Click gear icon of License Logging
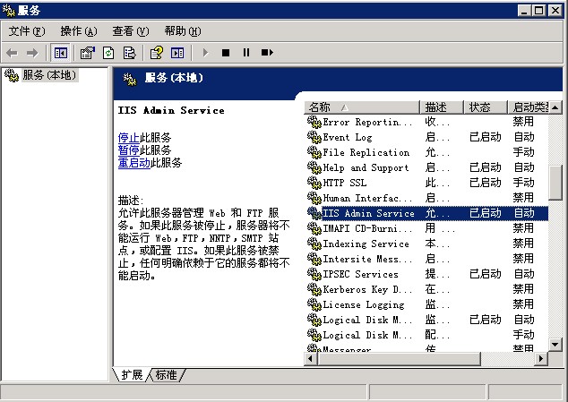Screen dimensions: 568x402 (314, 304)
